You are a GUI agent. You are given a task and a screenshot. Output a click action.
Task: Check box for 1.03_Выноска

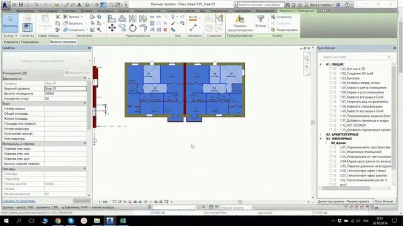(331, 78)
